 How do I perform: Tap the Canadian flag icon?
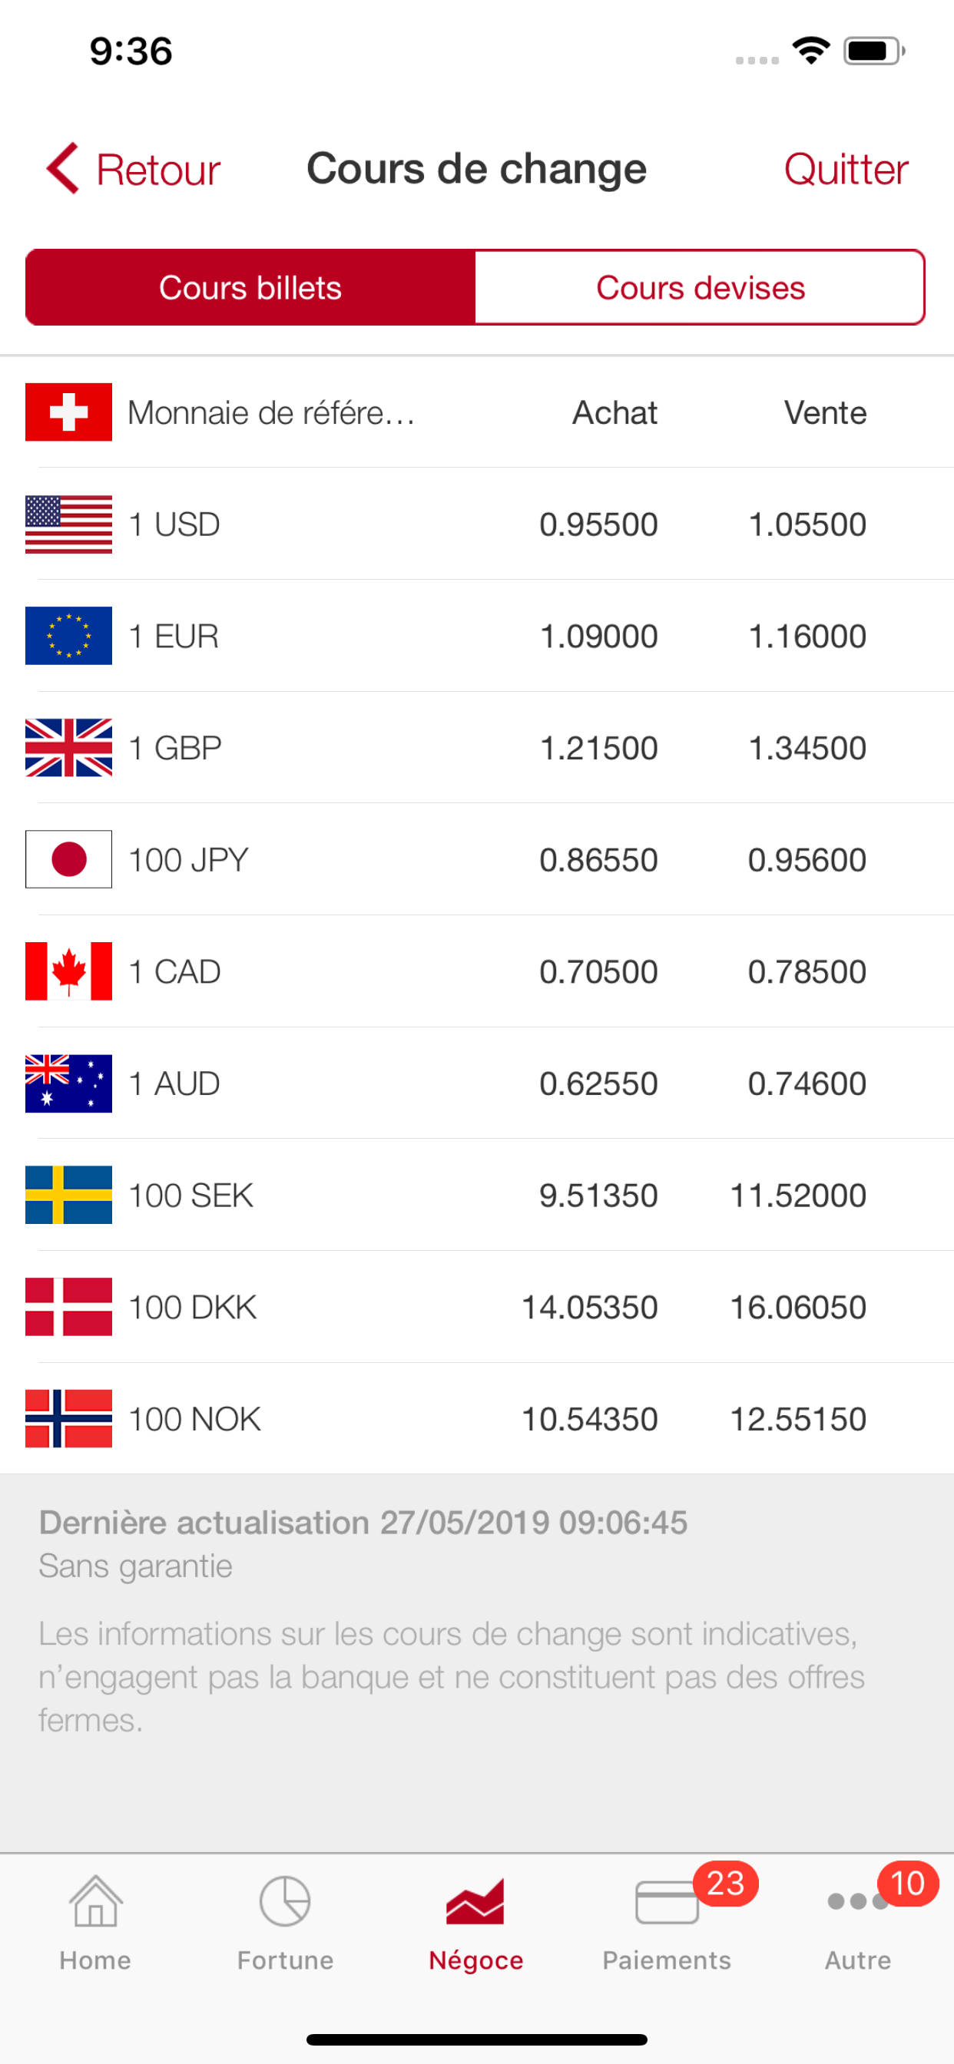[x=68, y=971]
